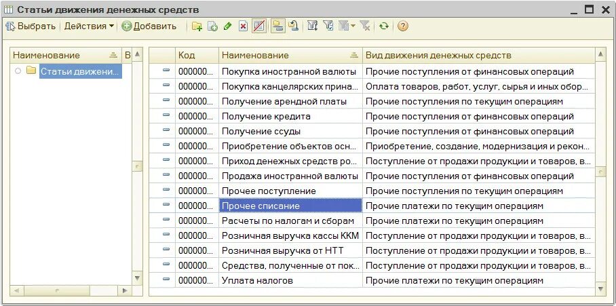Click Оплата товаров, работ, услуг cell
This screenshot has height=306, width=616.
coord(478,86)
